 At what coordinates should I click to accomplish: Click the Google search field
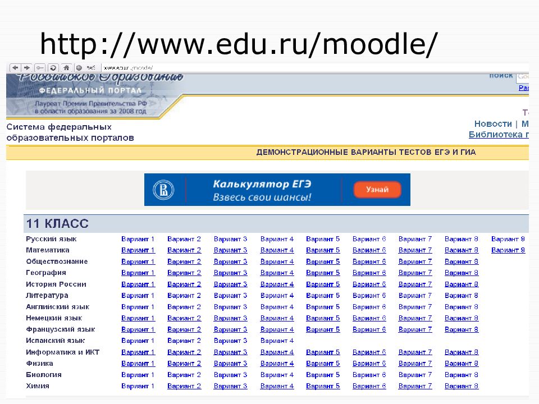[522, 76]
